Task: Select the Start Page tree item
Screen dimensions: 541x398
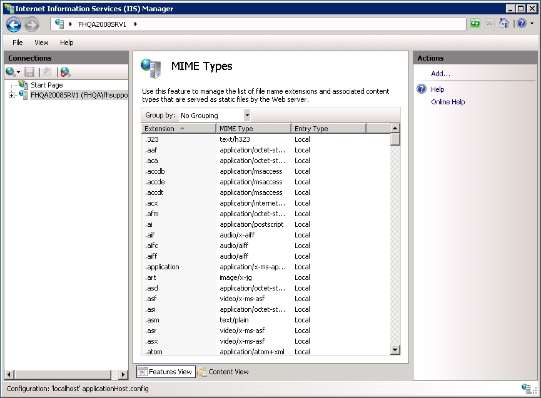Action: coord(46,85)
